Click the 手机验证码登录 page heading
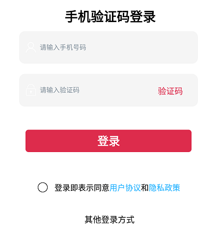The image size is (219, 232). point(110,17)
